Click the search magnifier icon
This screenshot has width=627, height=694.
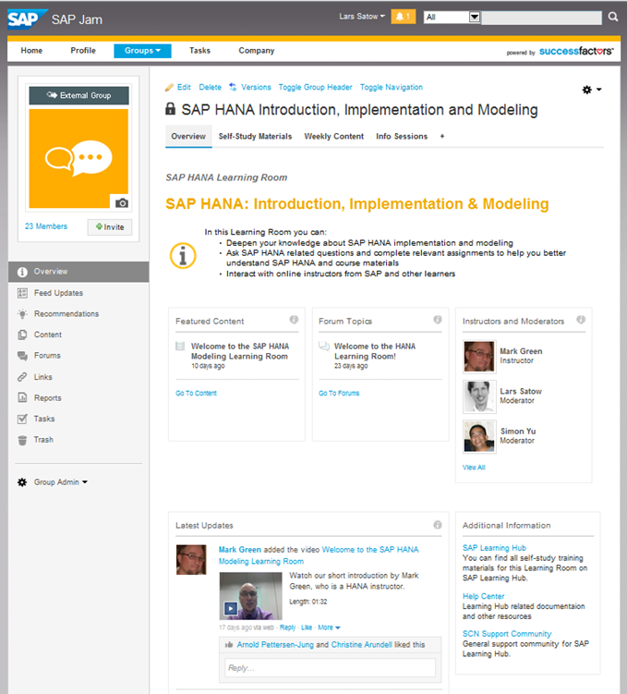(613, 17)
